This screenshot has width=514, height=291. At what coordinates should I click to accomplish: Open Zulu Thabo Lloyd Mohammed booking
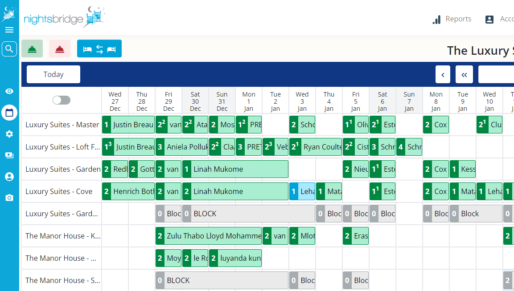click(x=209, y=236)
